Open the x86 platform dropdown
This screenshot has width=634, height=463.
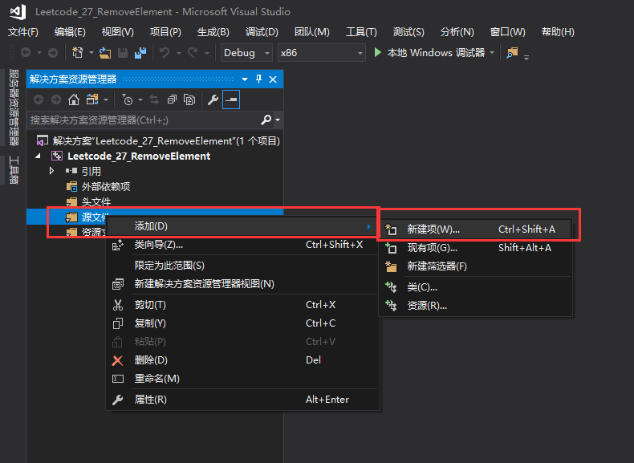tap(322, 53)
